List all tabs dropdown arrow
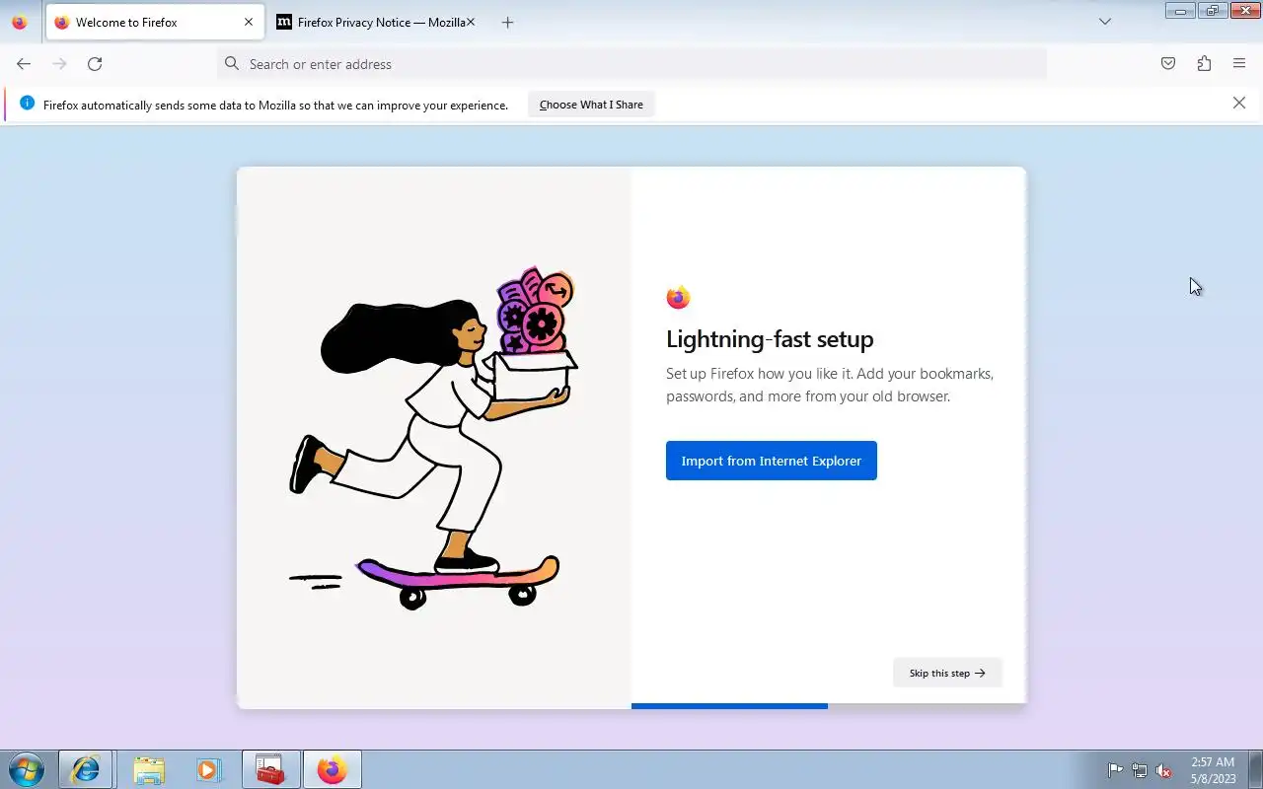Screen dimensions: 1263x789 (1105, 22)
